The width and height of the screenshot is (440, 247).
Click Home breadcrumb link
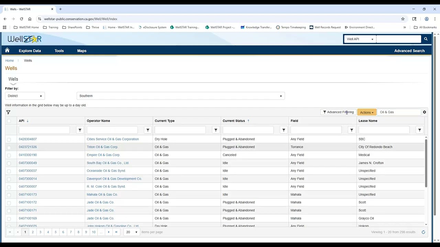[x=9, y=61]
